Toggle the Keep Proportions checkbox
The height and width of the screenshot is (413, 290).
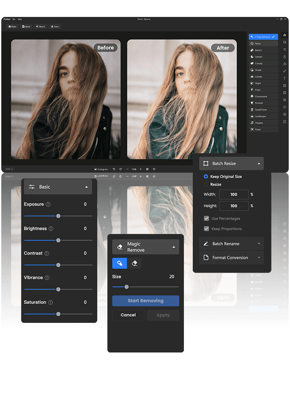(206, 229)
